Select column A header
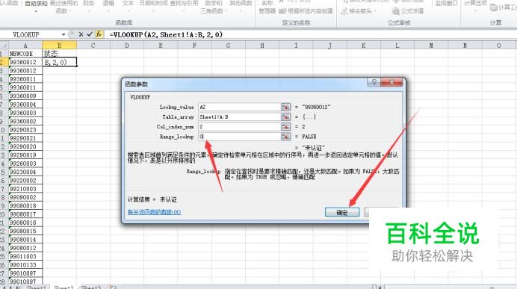 25,46
